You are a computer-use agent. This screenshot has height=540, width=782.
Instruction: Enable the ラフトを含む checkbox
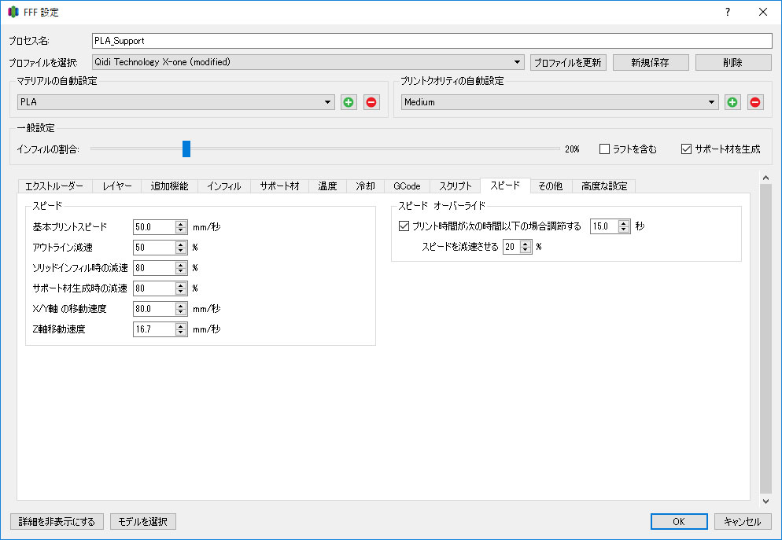[x=604, y=149]
